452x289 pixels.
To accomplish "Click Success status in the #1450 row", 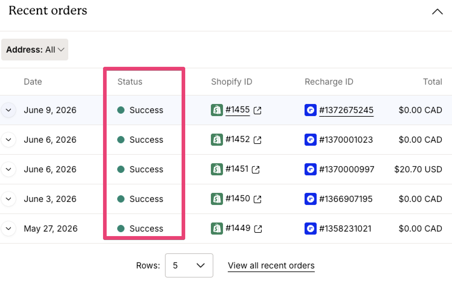I will tap(146, 199).
